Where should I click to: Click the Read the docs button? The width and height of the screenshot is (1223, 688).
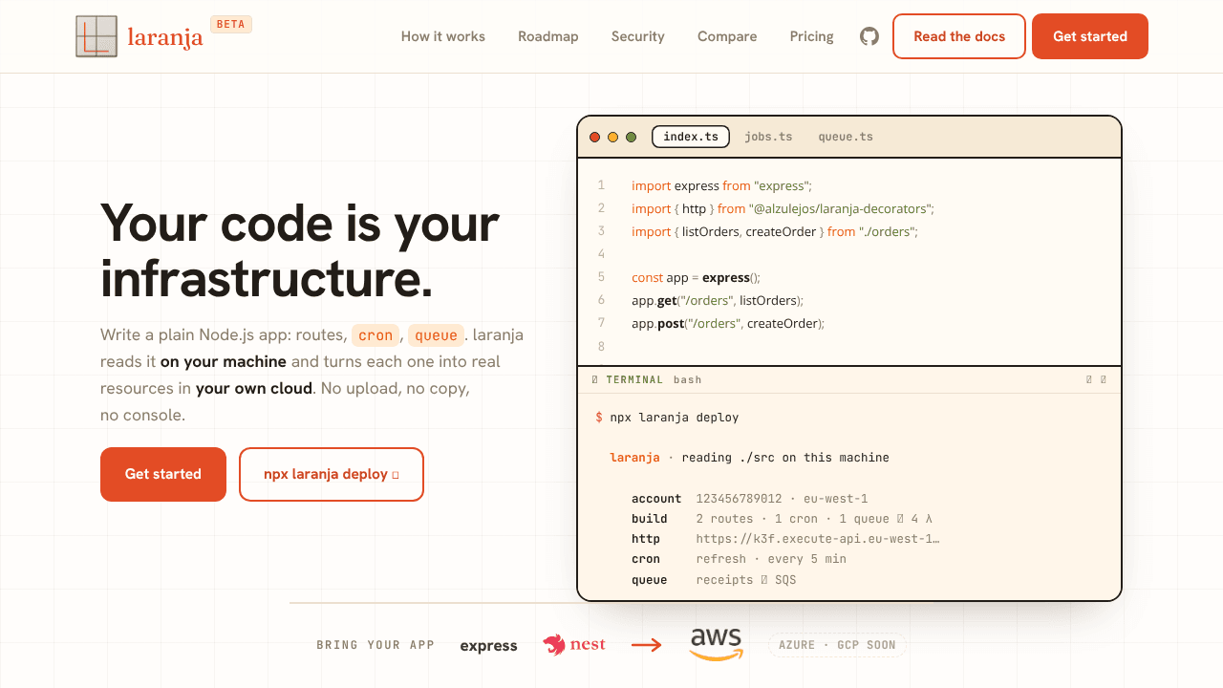click(x=959, y=36)
